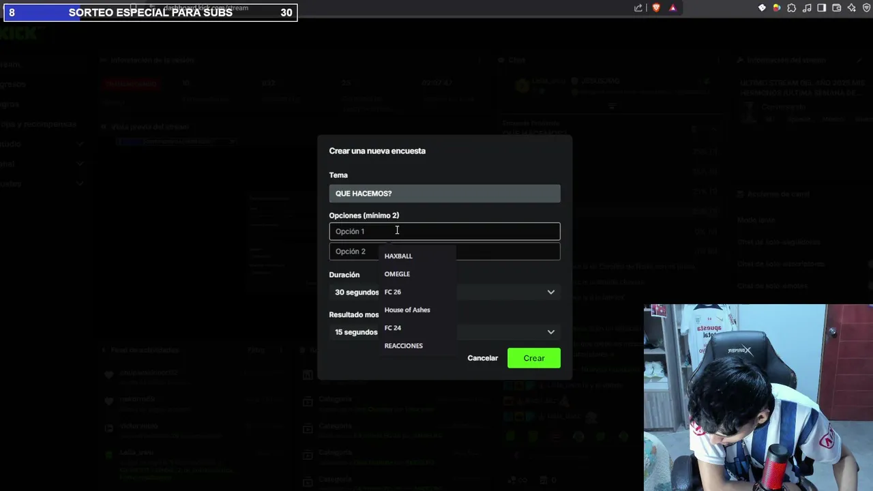Open Brave Shields lion icon
The width and height of the screenshot is (873, 491).
[656, 8]
